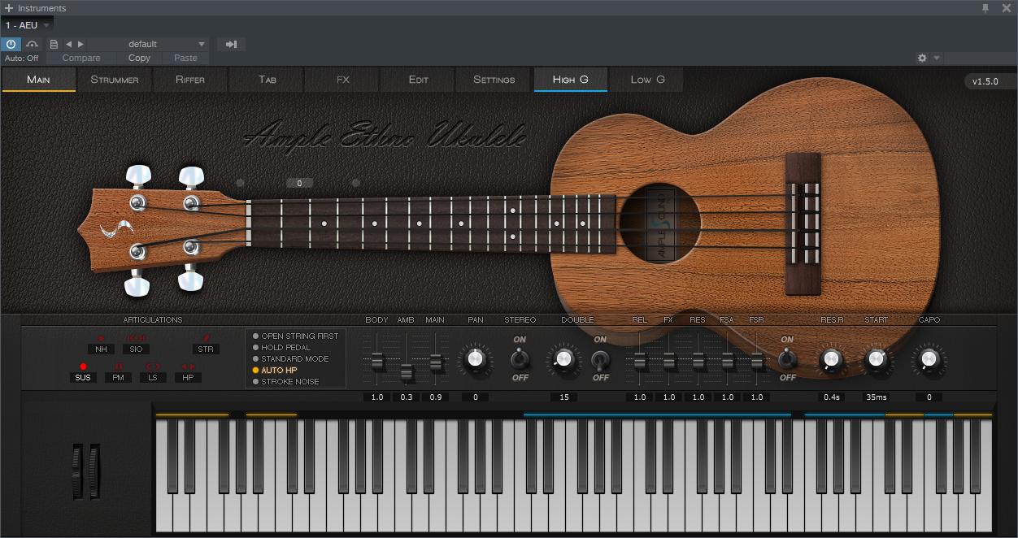The height and width of the screenshot is (538, 1018).
Task: Click the Copy button
Action: pyautogui.click(x=139, y=58)
